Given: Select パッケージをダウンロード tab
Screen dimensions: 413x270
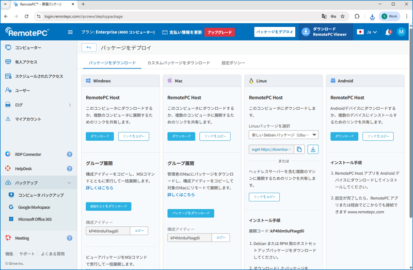Looking at the screenshot, I should click(x=112, y=63).
